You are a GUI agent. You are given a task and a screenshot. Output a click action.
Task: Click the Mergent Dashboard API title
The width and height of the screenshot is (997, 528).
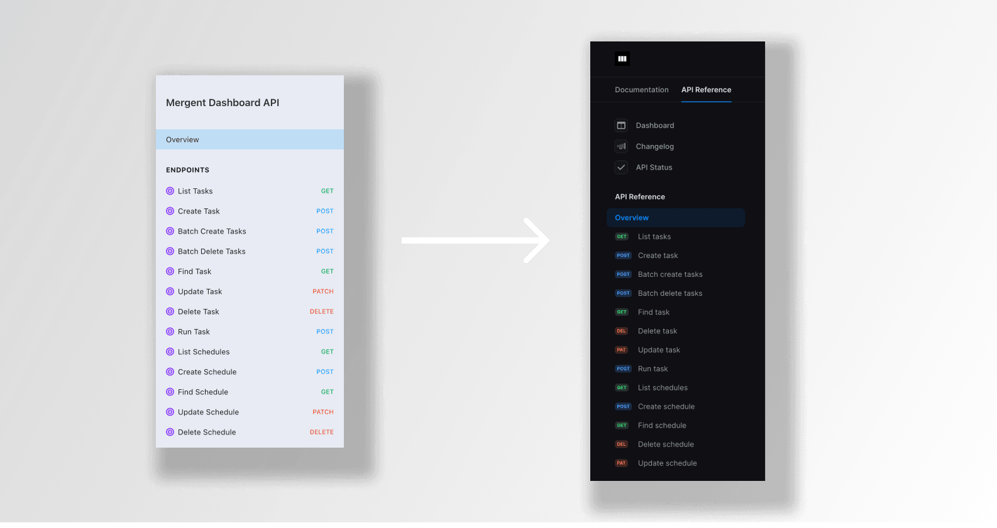click(223, 102)
